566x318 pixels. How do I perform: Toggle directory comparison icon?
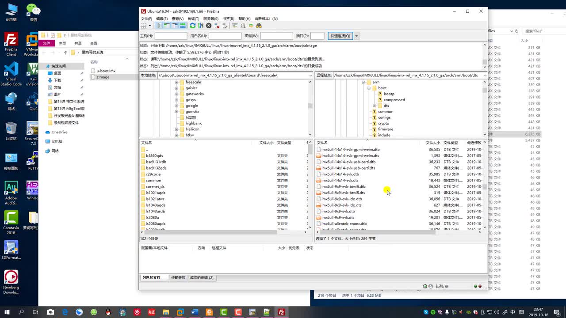(243, 26)
